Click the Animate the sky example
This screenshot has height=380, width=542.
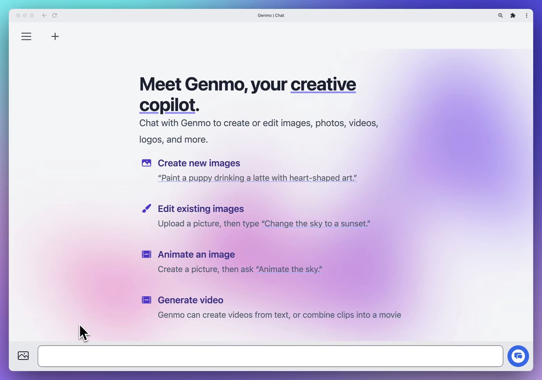tap(289, 269)
